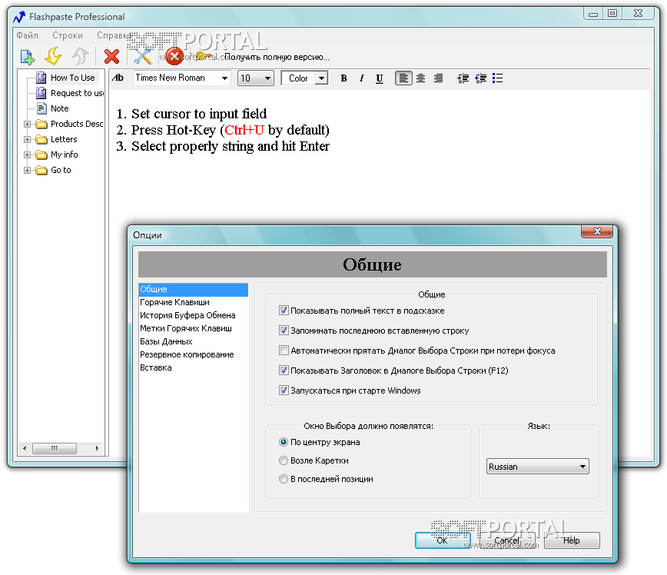Click Help in the Опции dialog
This screenshot has height=575, width=667.
[572, 540]
